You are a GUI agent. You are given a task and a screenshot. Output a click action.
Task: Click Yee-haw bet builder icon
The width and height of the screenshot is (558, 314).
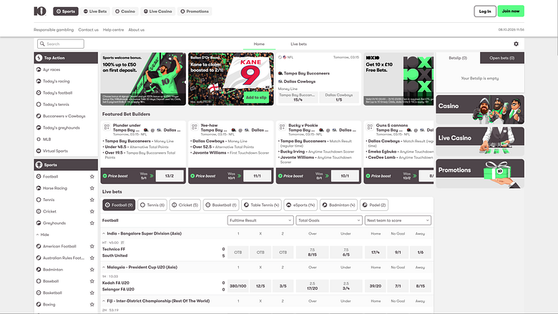point(195,127)
